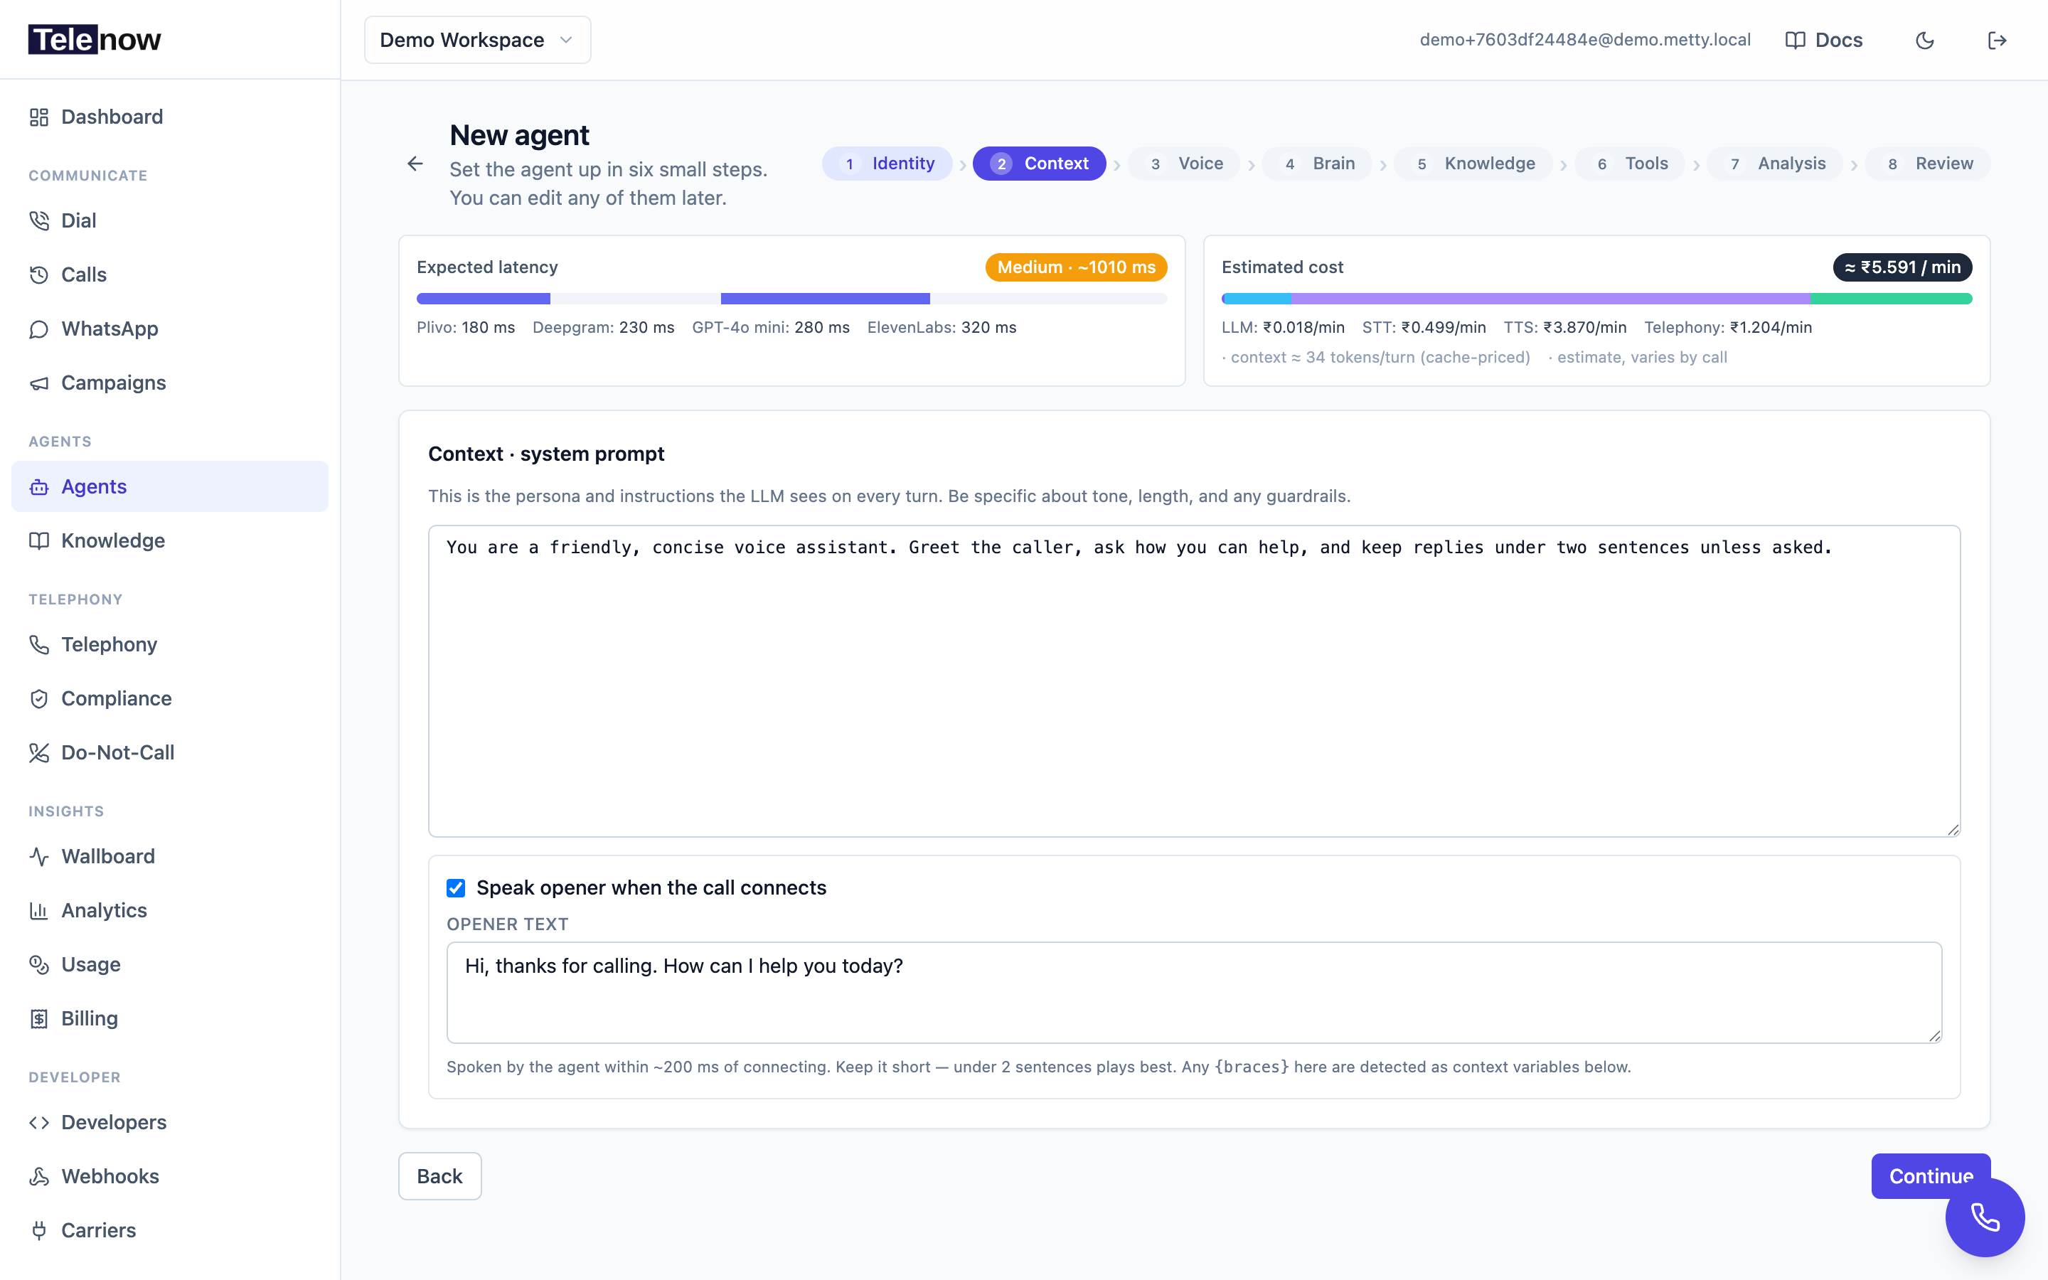This screenshot has height=1280, width=2048.
Task: Open the Knowledge book icon in sidebar
Action: pyautogui.click(x=39, y=541)
